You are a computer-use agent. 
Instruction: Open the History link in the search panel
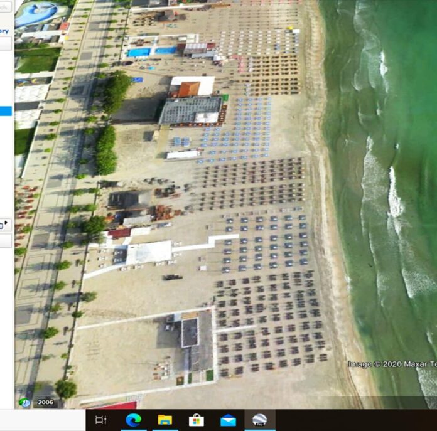(x=4, y=31)
